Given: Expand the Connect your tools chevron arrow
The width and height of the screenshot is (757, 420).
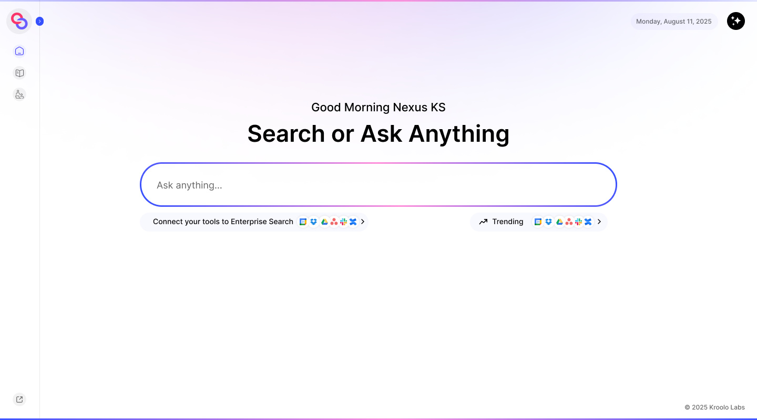Looking at the screenshot, I should click(363, 222).
